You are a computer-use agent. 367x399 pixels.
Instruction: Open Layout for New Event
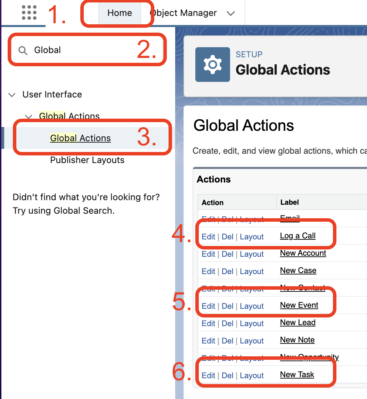252,306
